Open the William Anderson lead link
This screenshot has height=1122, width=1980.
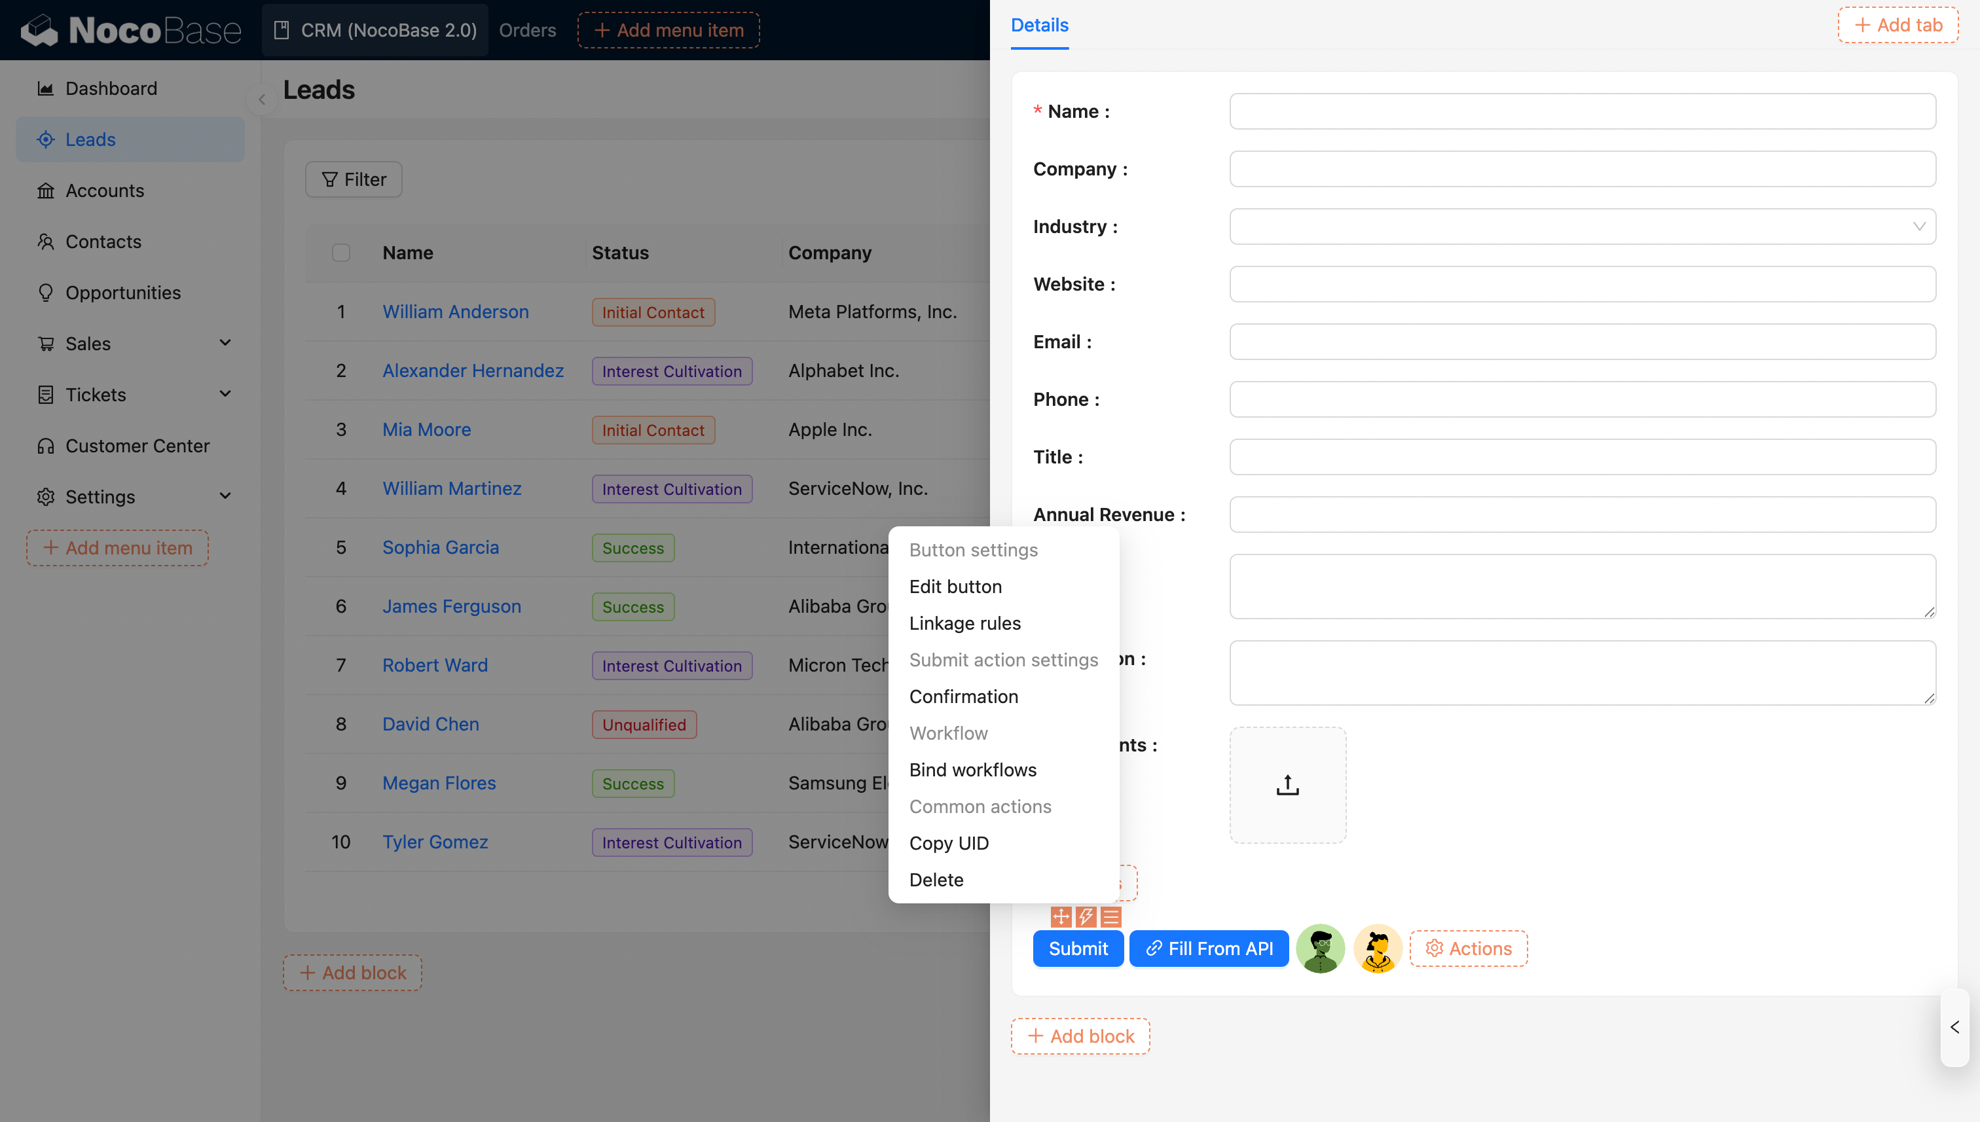coord(456,312)
